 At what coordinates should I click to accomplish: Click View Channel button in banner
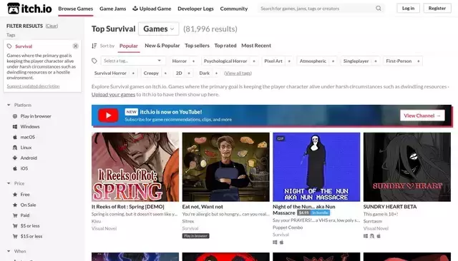[422, 116]
